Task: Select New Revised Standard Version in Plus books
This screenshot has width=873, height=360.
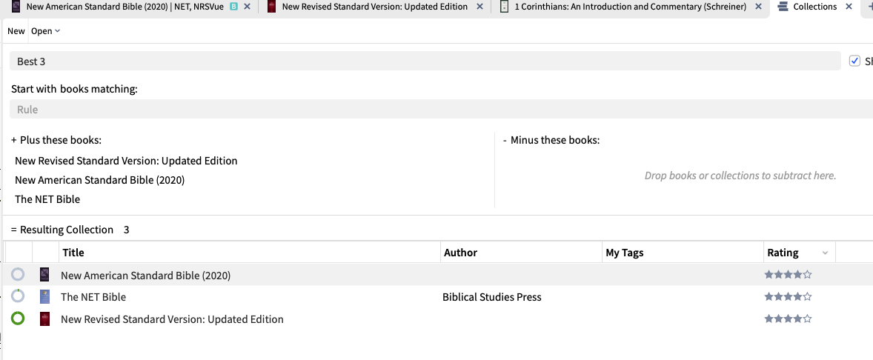Action: [126, 161]
